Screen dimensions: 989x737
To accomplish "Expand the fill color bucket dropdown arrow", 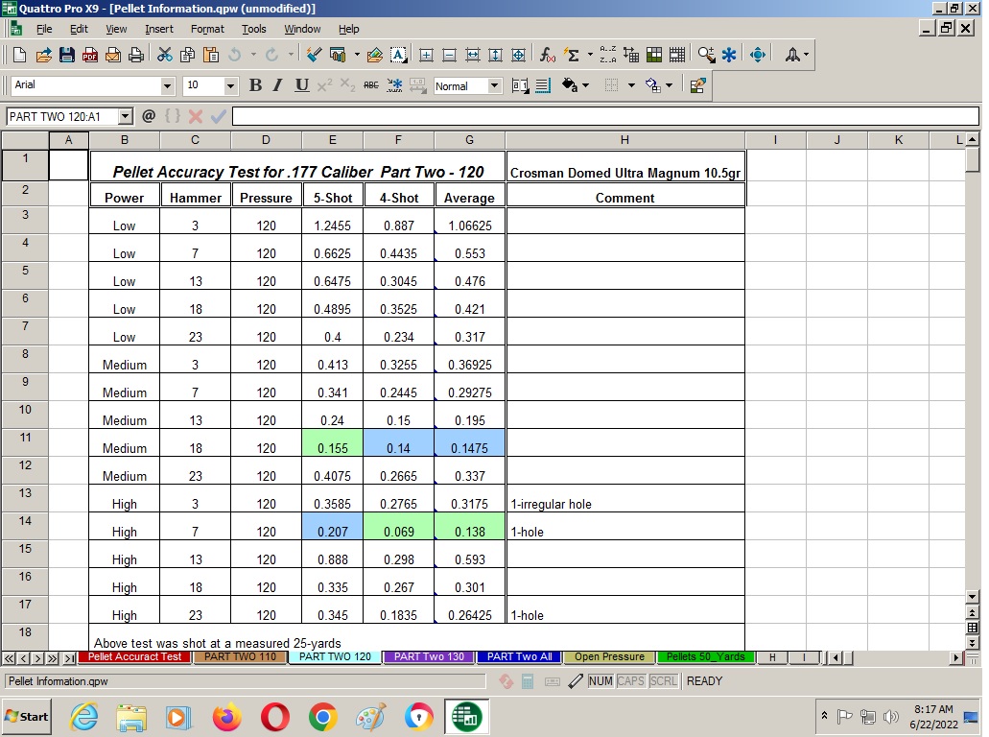I will click(x=585, y=85).
